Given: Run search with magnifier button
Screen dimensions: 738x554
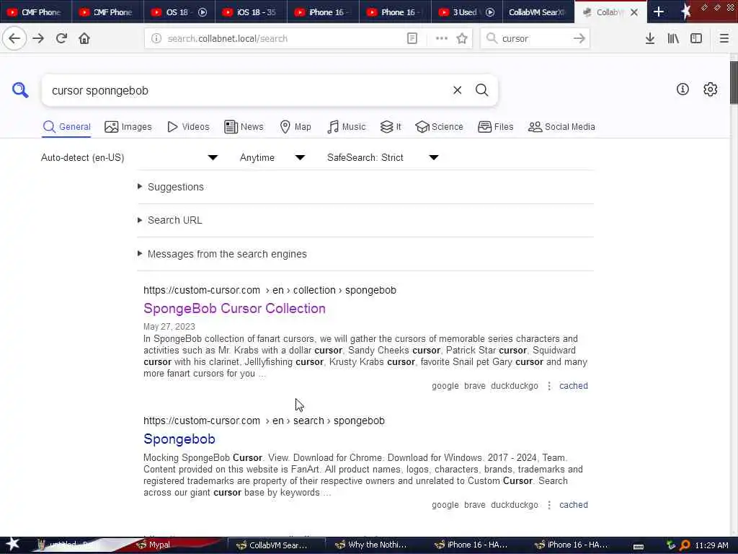Looking at the screenshot, I should click(x=481, y=90).
